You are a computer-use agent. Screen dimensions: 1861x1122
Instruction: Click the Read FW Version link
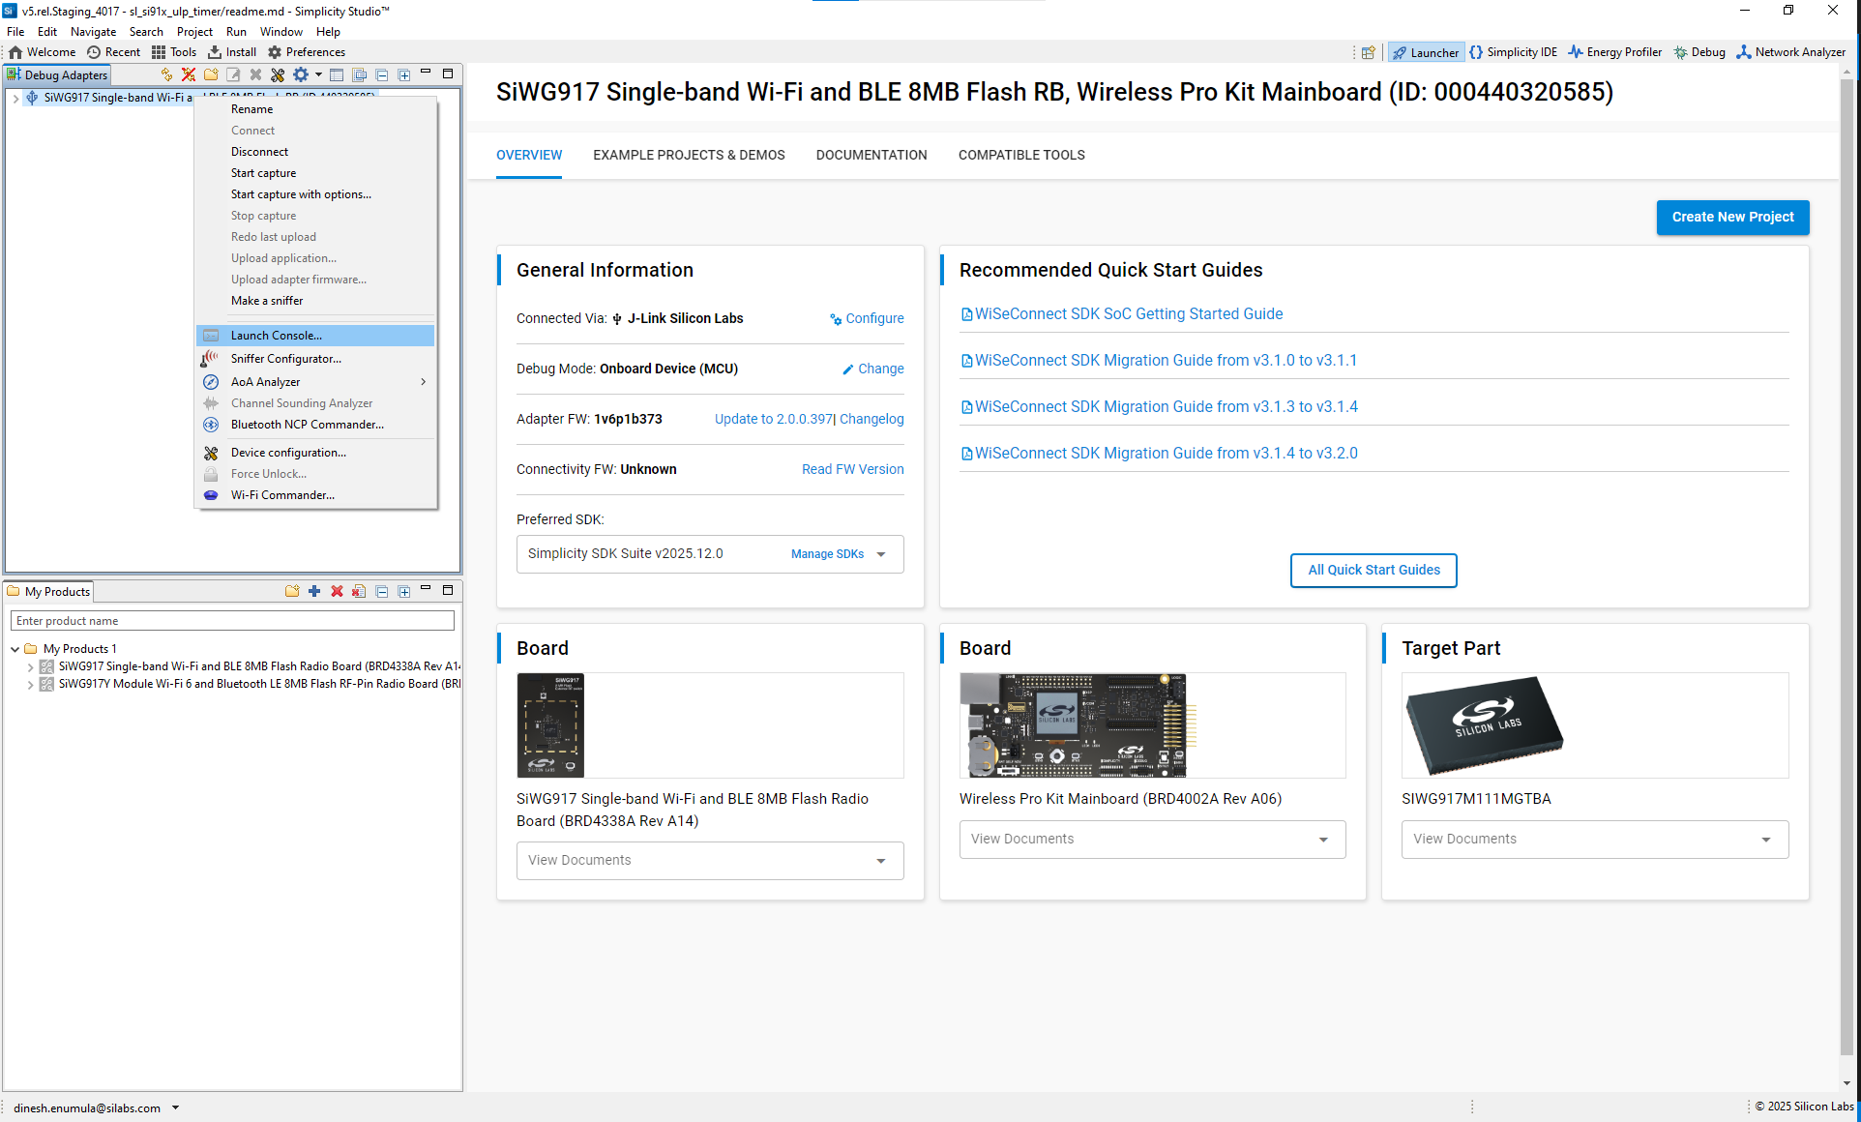[852, 469]
